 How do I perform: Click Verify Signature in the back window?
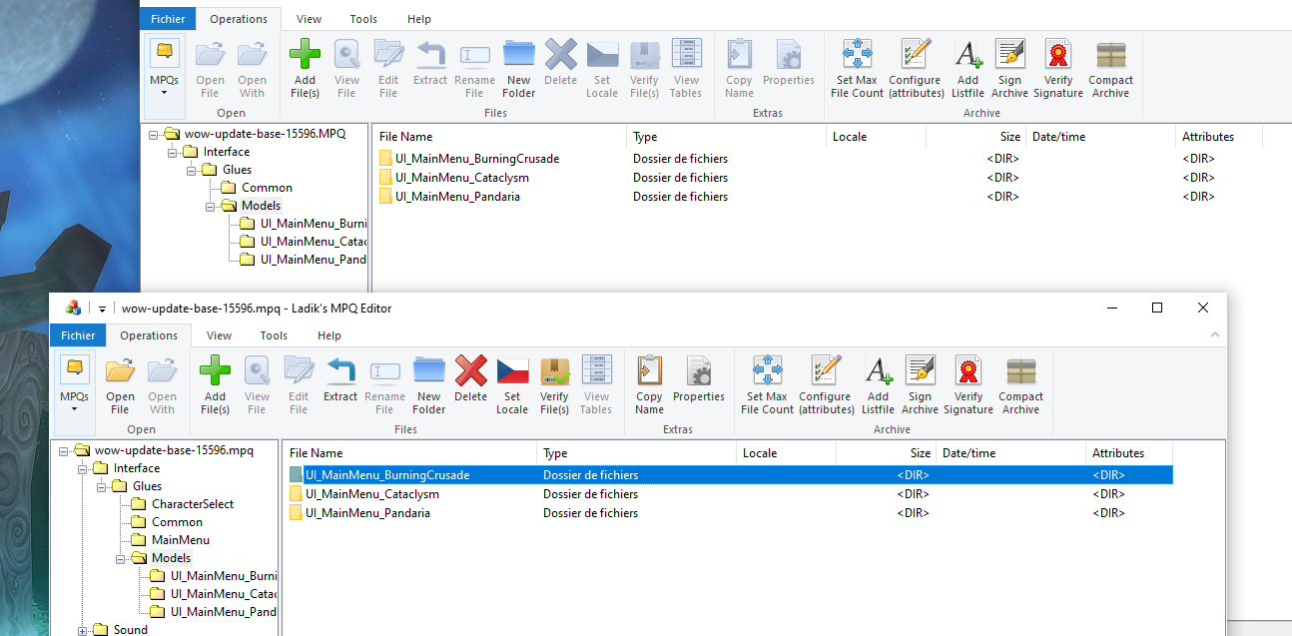(1058, 68)
